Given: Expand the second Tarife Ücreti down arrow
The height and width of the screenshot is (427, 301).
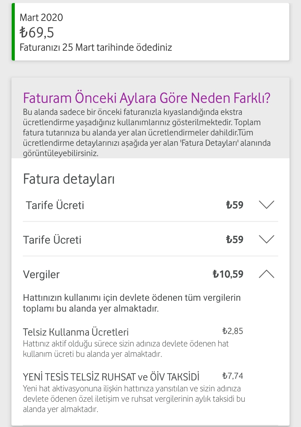Looking at the screenshot, I should click(266, 239).
